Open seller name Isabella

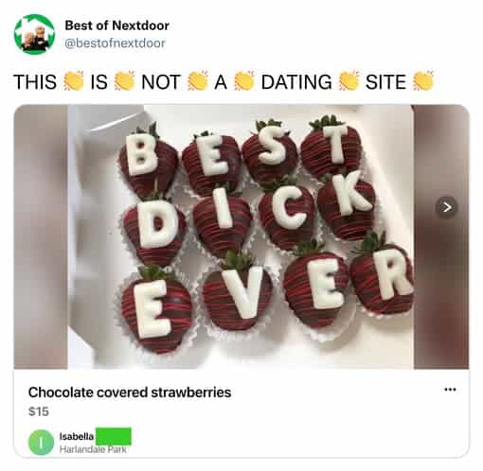[77, 436]
